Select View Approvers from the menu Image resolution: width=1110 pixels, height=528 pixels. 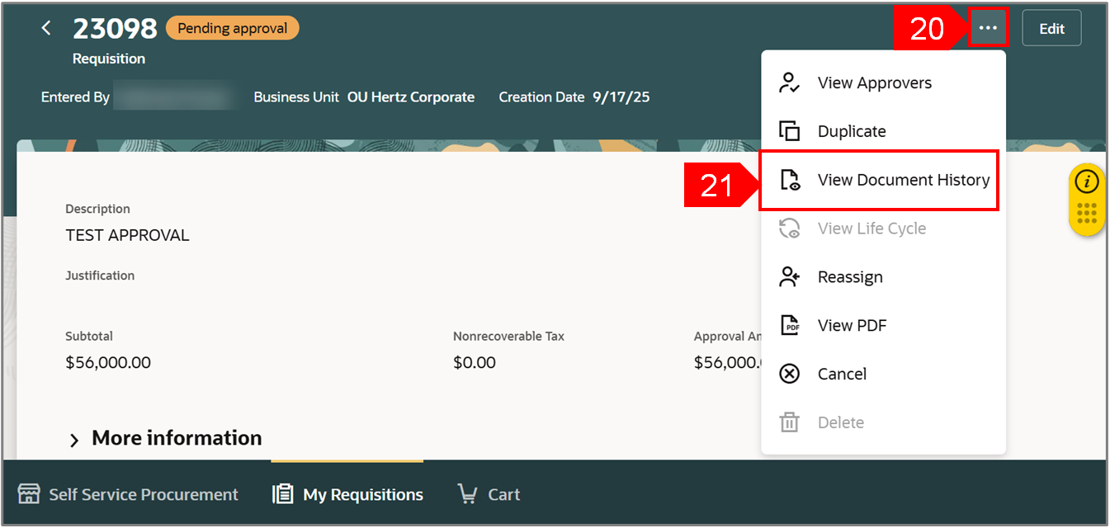pos(874,82)
